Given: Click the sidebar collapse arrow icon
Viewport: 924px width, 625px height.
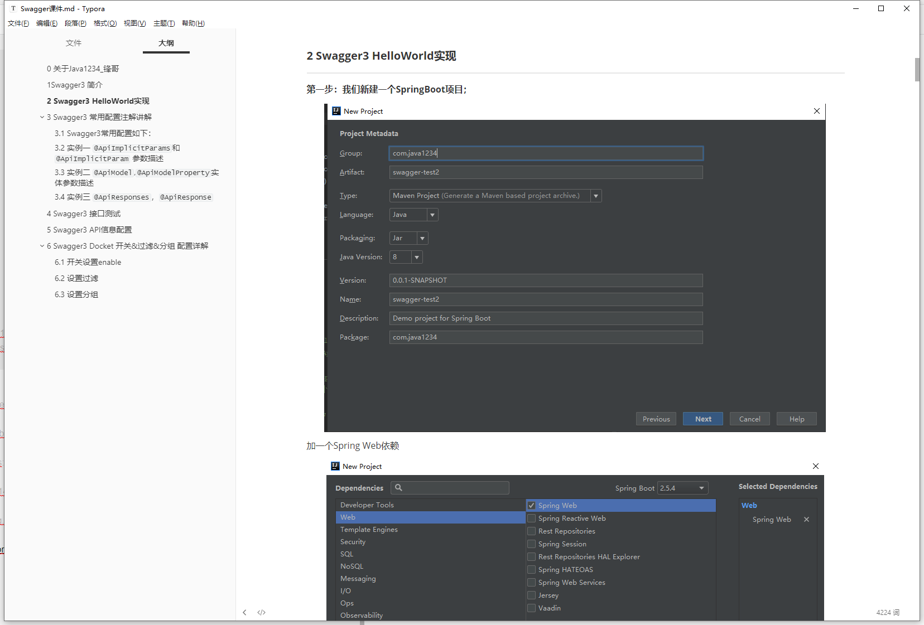Looking at the screenshot, I should tap(244, 612).
